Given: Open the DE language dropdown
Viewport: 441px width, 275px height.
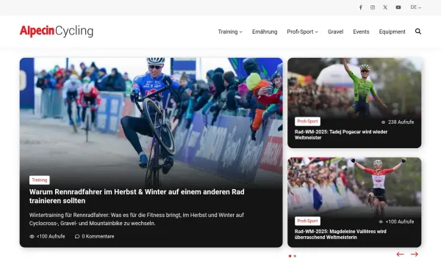Looking at the screenshot, I should click(416, 7).
